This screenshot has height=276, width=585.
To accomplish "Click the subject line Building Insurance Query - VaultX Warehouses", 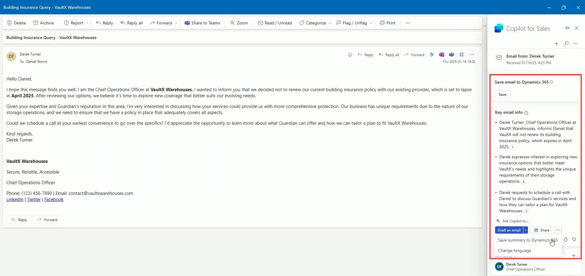I will click(x=51, y=38).
